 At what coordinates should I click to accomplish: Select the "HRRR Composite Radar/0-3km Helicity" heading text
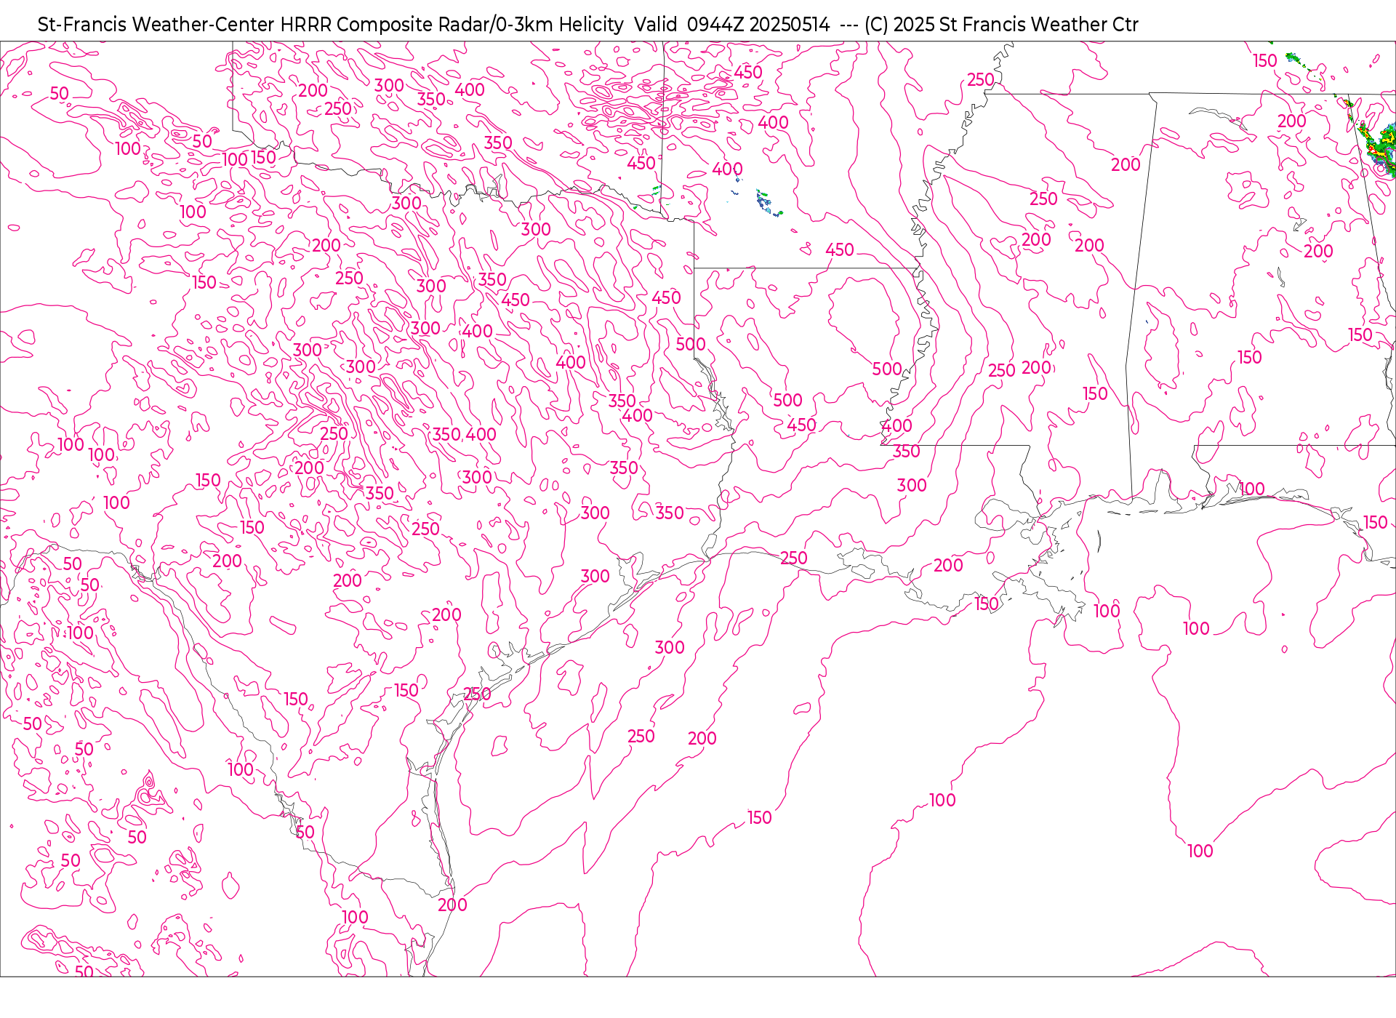[452, 25]
